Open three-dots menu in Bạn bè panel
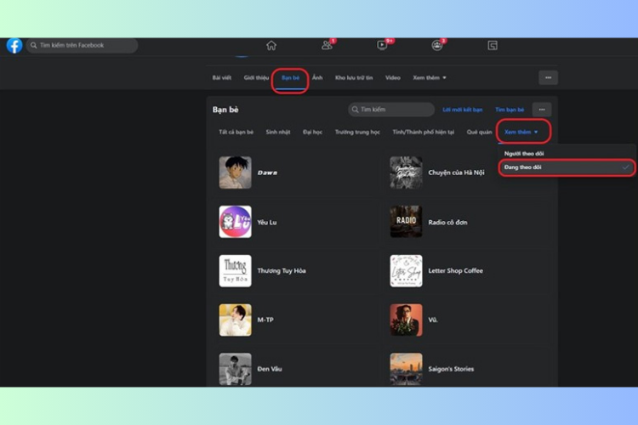The image size is (638, 425). click(x=542, y=110)
